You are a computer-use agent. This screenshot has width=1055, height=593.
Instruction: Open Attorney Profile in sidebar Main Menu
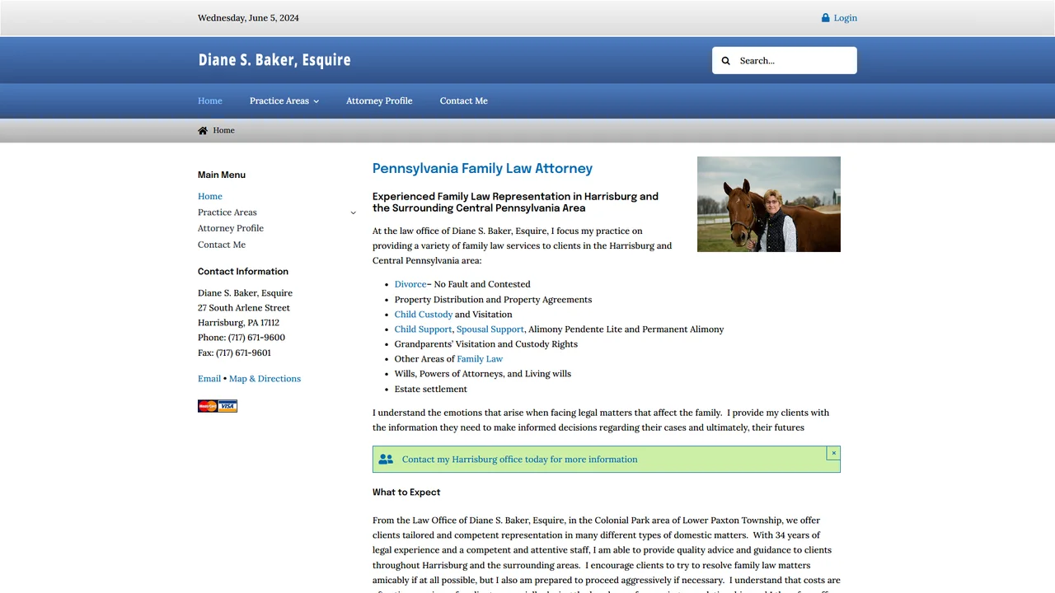[231, 228]
